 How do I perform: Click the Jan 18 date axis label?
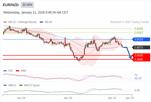21,98
